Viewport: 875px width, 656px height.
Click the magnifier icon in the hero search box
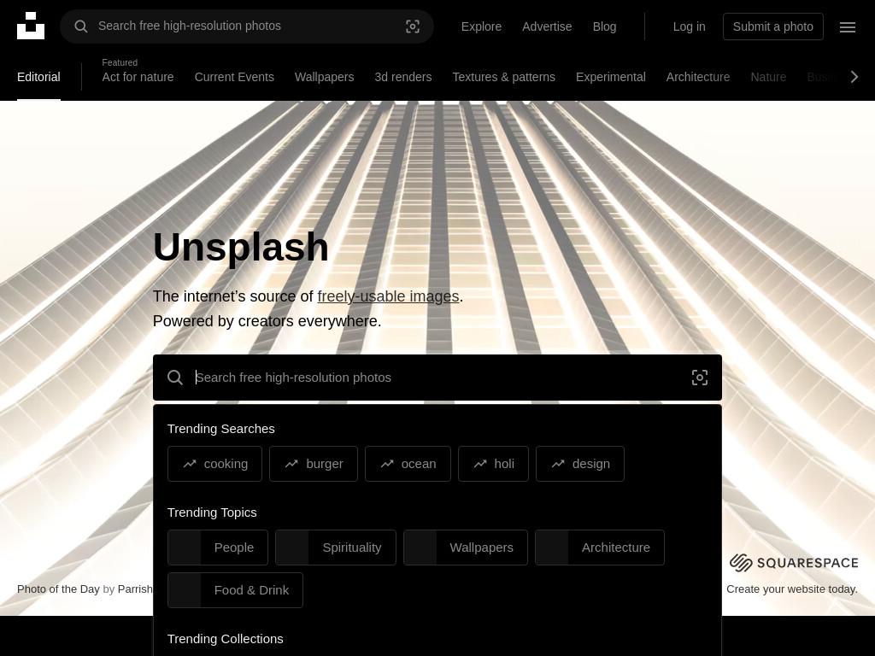click(175, 378)
